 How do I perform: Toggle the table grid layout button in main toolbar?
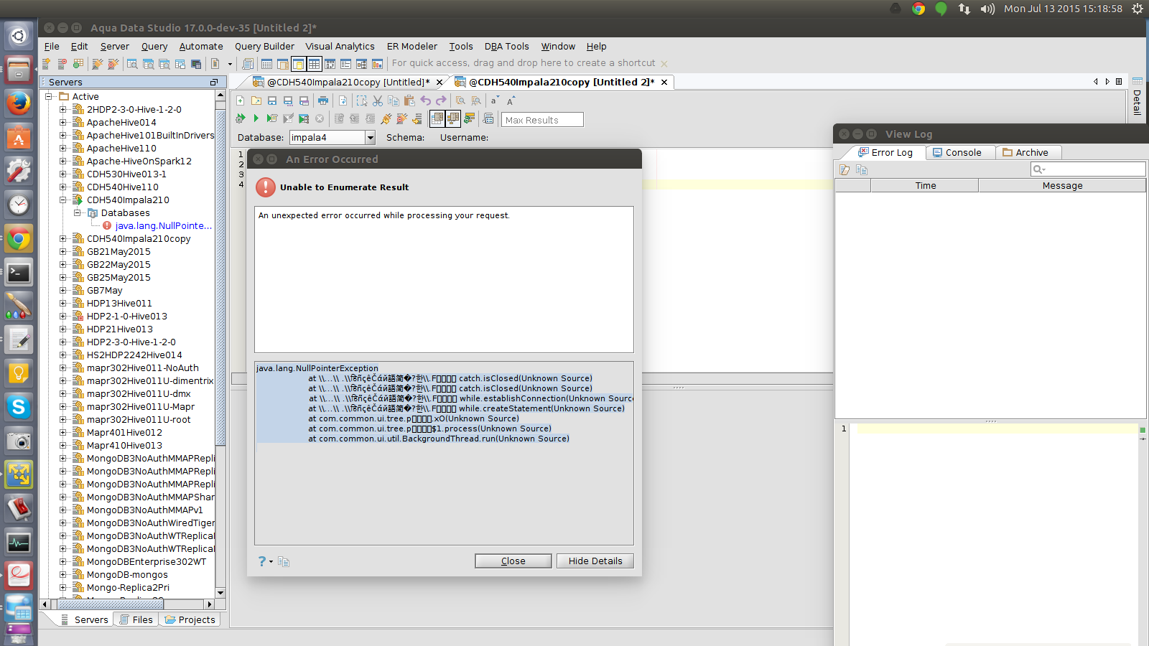coord(314,64)
